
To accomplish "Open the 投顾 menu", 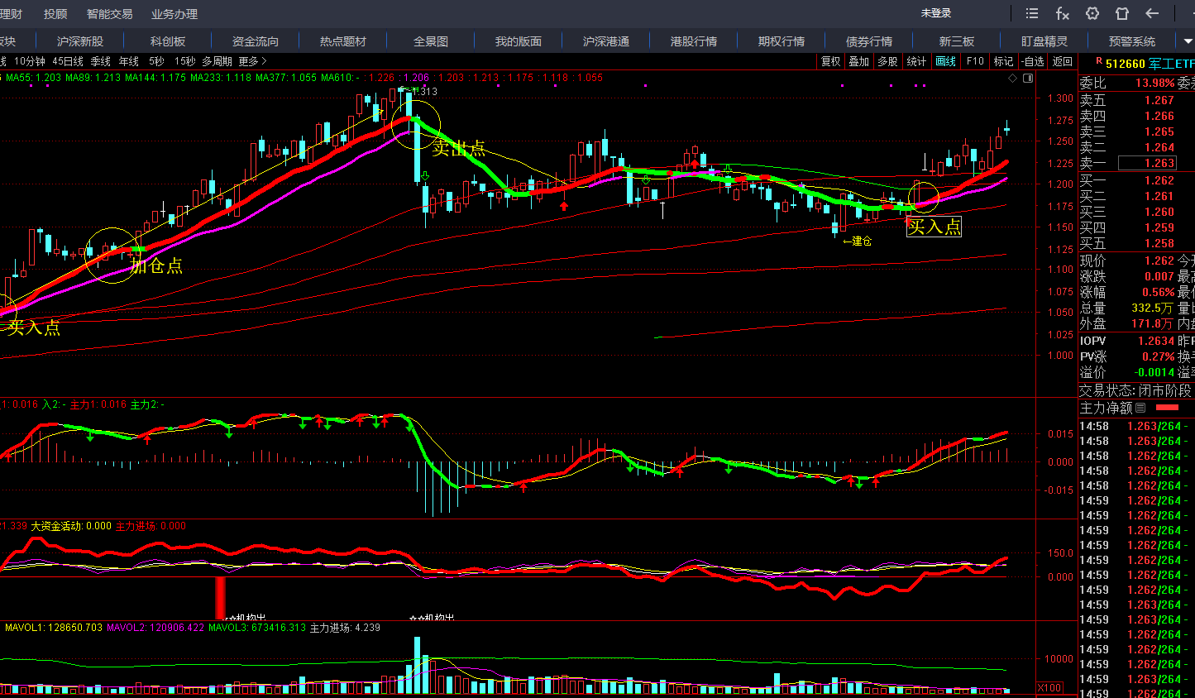I will tap(55, 14).
